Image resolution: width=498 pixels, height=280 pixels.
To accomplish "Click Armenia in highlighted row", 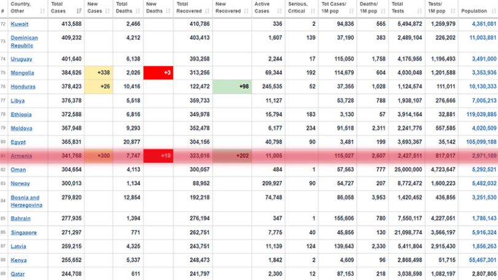I will (x=21, y=156).
